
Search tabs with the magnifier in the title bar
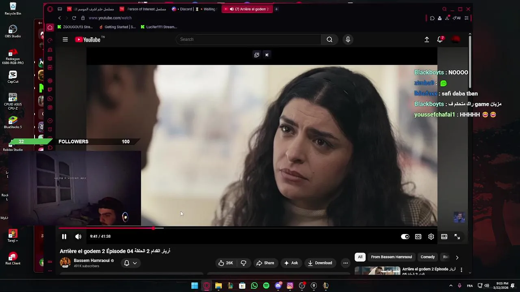444,9
